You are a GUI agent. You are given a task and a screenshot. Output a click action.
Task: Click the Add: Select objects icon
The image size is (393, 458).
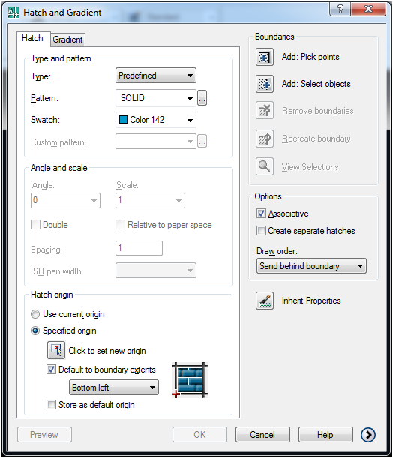click(265, 84)
